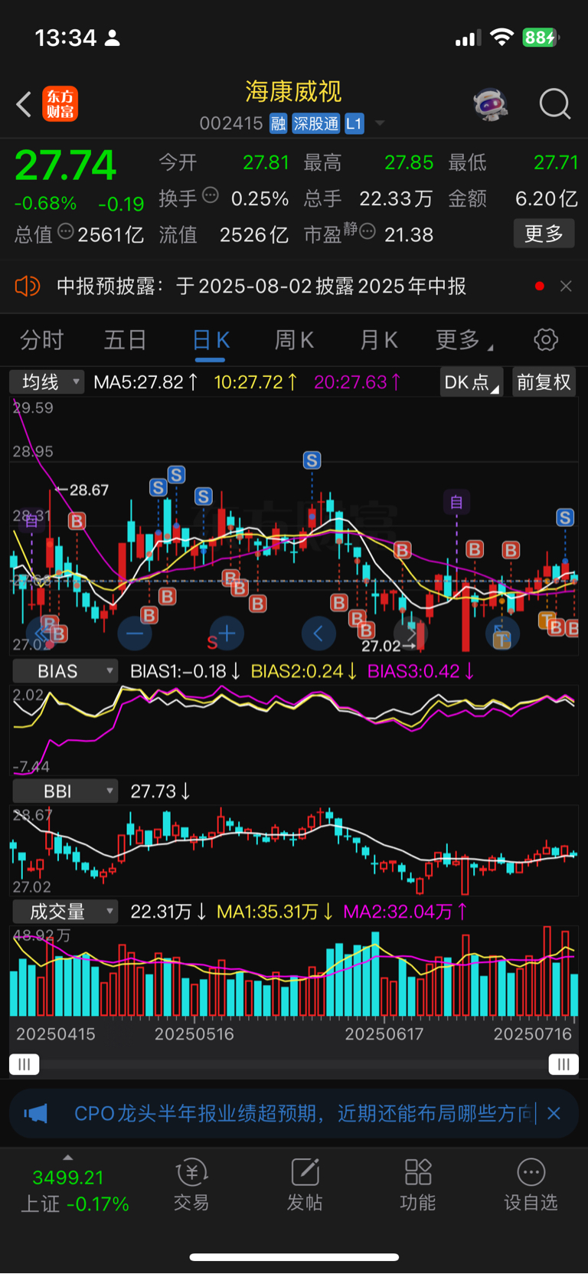Grab the left range slider handle
Image resolution: width=588 pixels, height=1274 pixels.
[x=24, y=1064]
